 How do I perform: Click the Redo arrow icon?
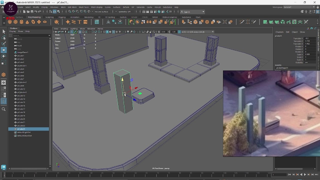point(39,12)
